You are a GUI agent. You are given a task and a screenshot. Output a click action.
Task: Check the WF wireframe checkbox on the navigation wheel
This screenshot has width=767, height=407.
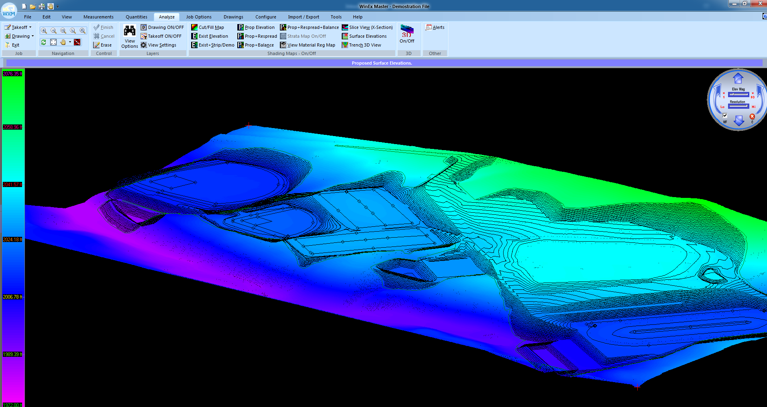724,115
